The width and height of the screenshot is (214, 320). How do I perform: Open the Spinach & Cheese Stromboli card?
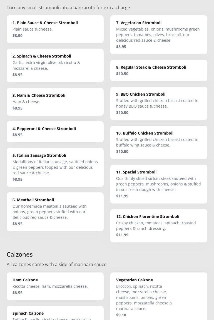(55, 65)
